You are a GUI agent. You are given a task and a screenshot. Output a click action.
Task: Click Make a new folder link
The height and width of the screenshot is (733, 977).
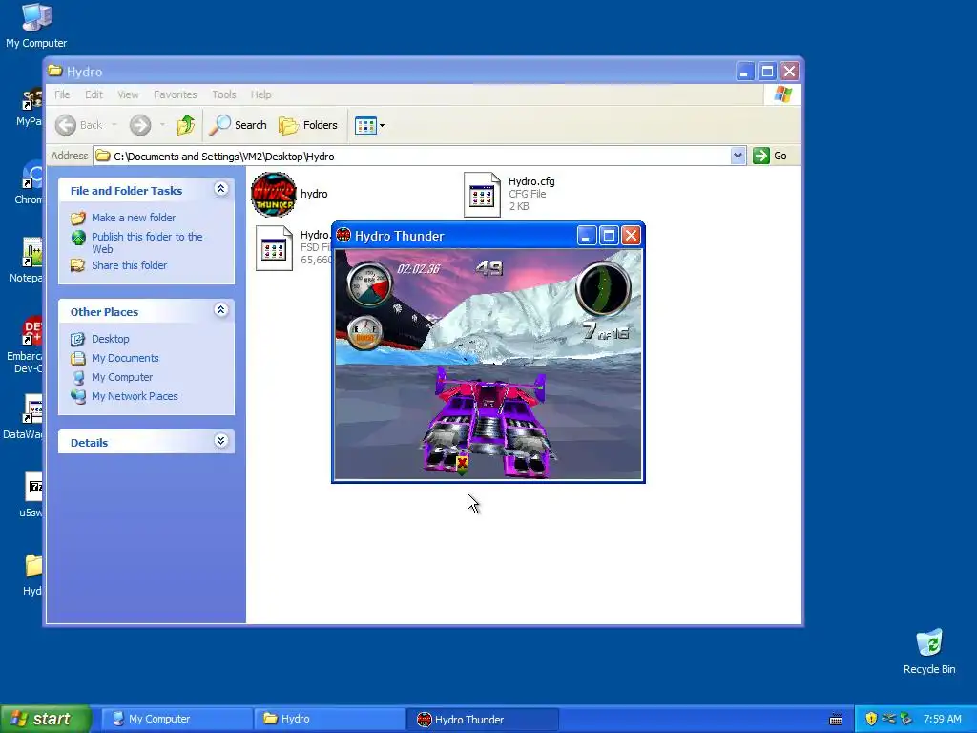pyautogui.click(x=134, y=218)
